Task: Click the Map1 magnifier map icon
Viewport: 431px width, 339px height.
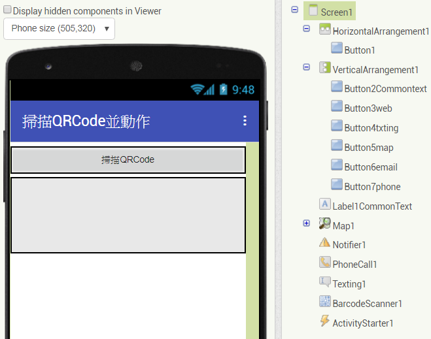Action: [x=324, y=223]
